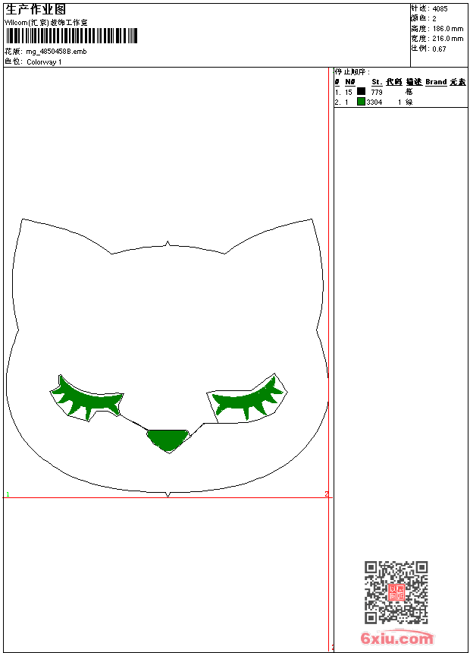Click the green thread color swatch
Viewport: 470px width, 653px height.
point(361,102)
